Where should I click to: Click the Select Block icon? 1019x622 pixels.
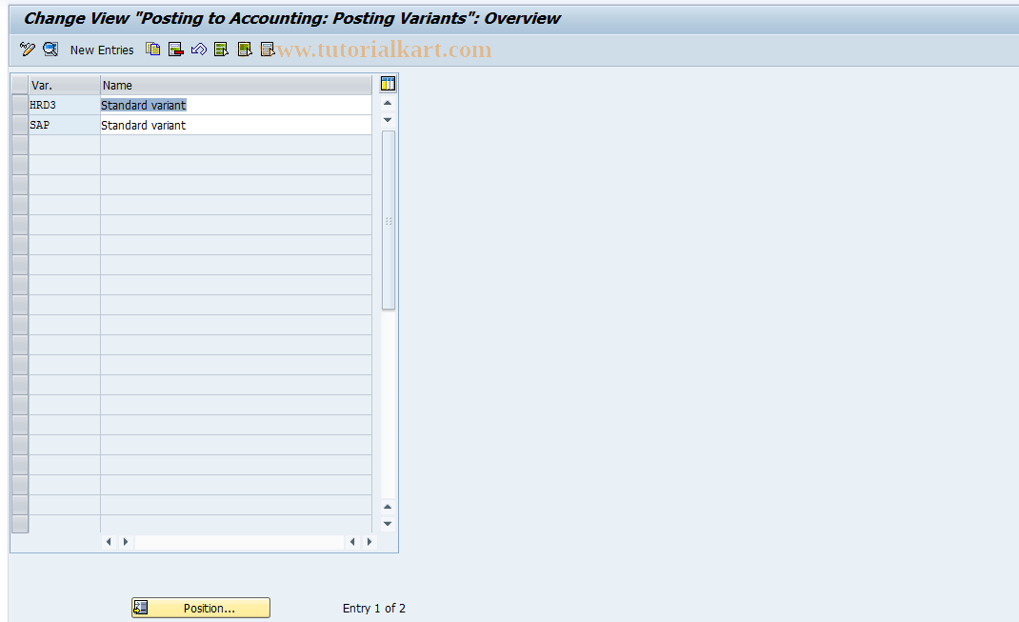point(245,50)
